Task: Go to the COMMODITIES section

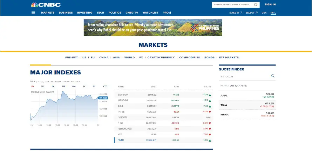Action: point(189,58)
